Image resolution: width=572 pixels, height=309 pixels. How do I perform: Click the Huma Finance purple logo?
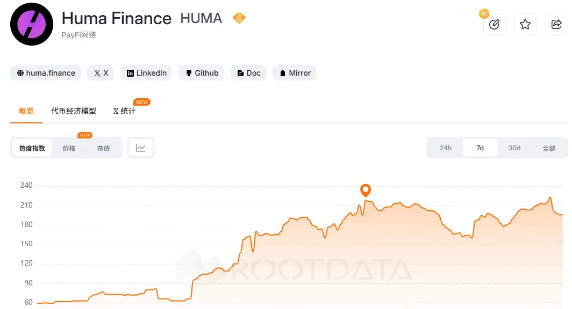click(32, 24)
